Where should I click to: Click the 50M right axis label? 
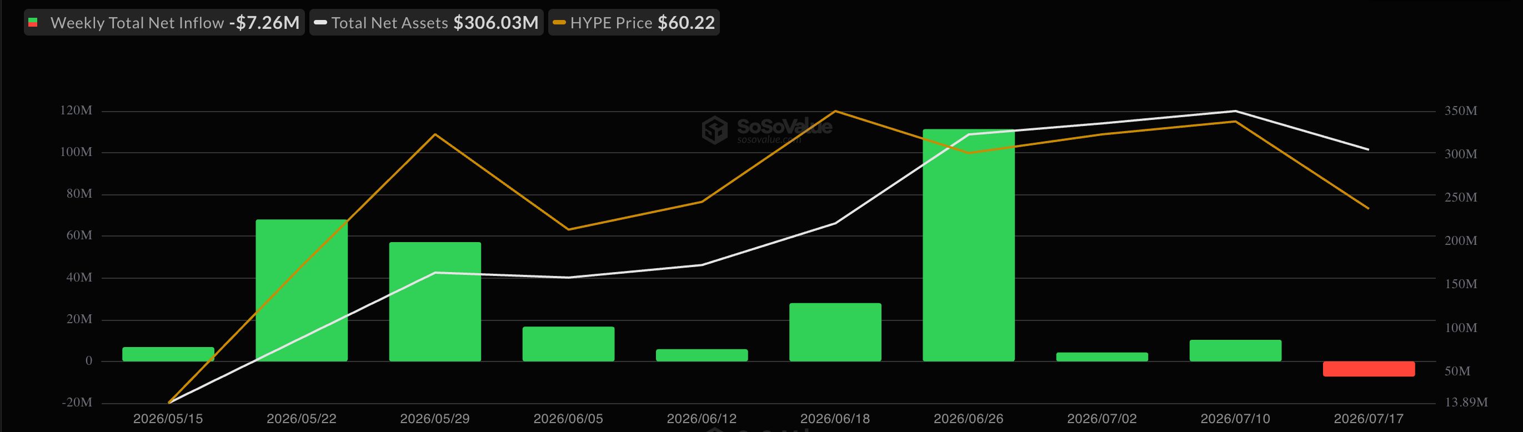pyautogui.click(x=1457, y=371)
